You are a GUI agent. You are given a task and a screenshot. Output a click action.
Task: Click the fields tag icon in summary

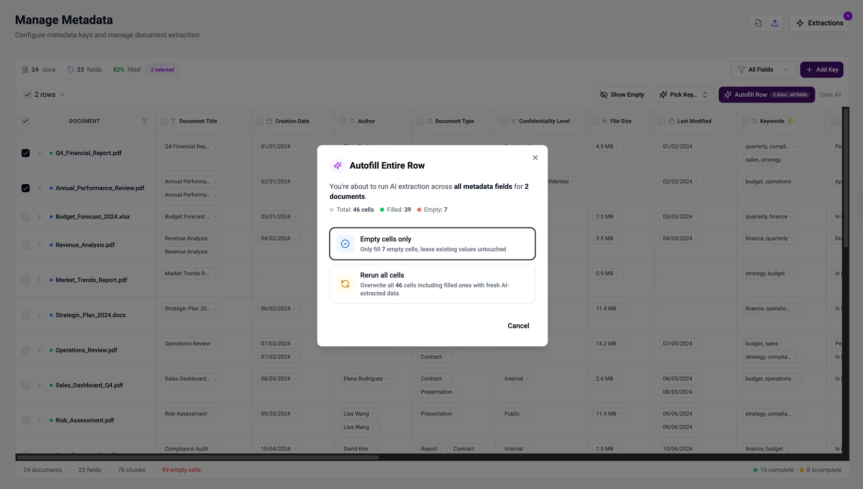click(70, 70)
